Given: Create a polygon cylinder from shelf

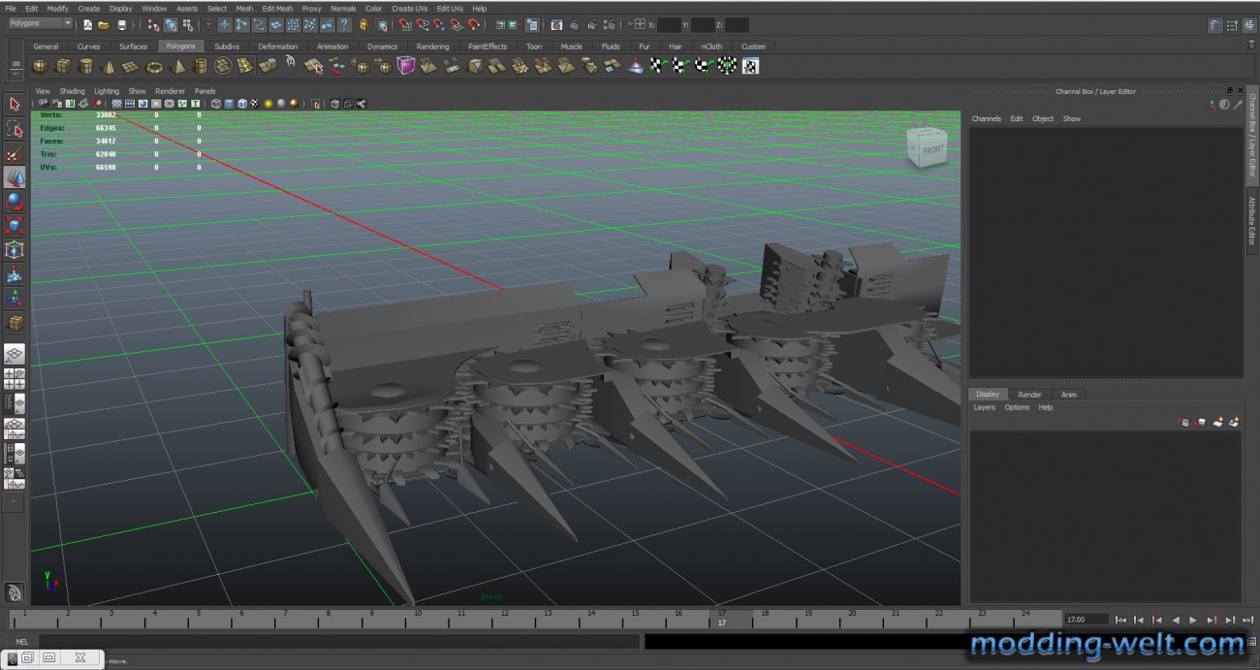Looking at the screenshot, I should 86,66.
